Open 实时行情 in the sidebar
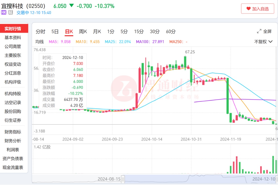Viewport: 278px width, 185px height. [x=14, y=29]
